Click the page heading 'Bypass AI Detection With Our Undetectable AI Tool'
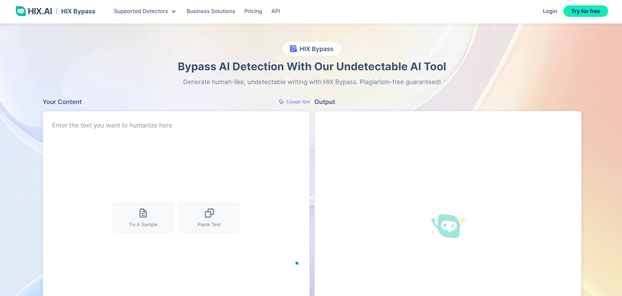This screenshot has width=622, height=296. (312, 66)
